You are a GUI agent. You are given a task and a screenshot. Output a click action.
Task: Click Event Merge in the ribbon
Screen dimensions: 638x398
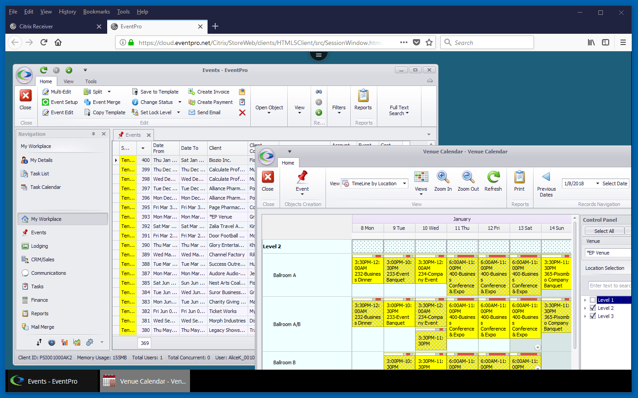point(102,102)
